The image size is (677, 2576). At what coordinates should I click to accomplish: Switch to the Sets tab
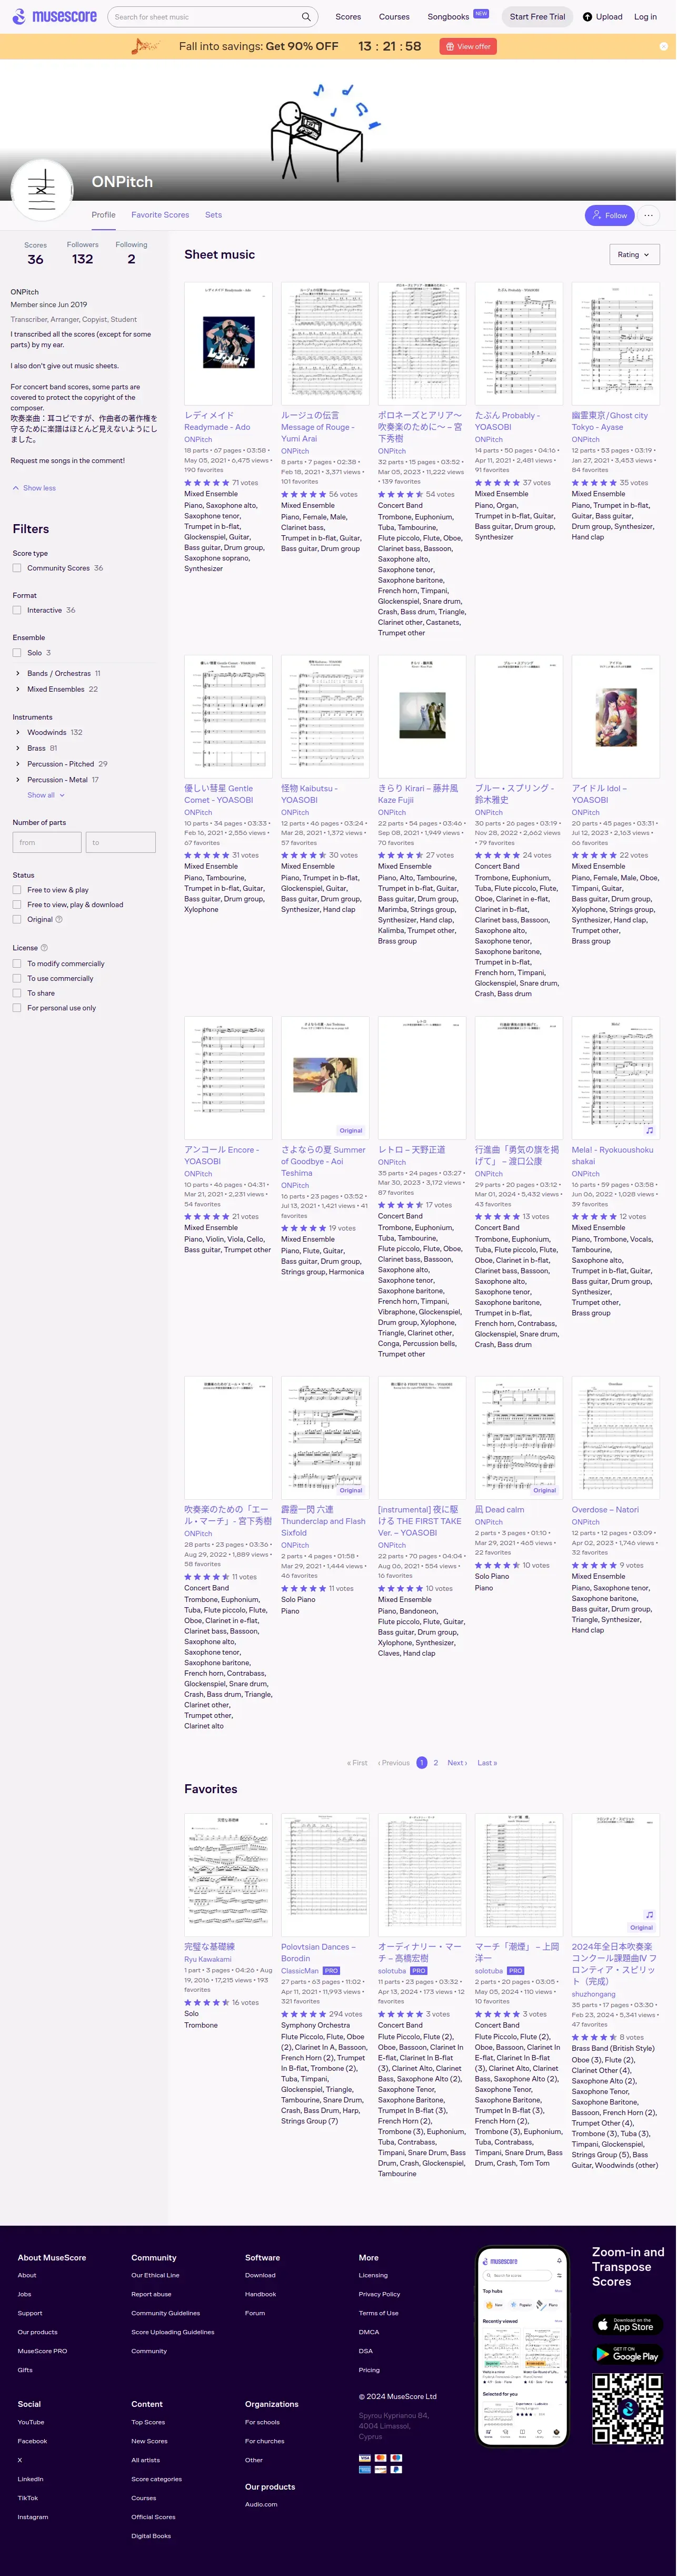pyautogui.click(x=214, y=215)
